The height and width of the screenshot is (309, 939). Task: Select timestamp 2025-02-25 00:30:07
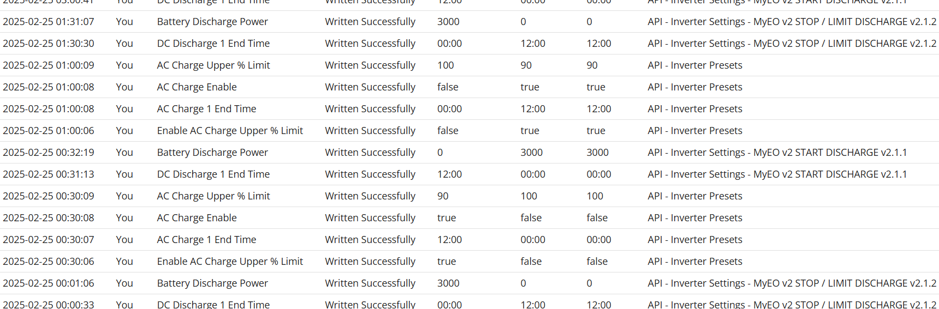click(x=49, y=240)
